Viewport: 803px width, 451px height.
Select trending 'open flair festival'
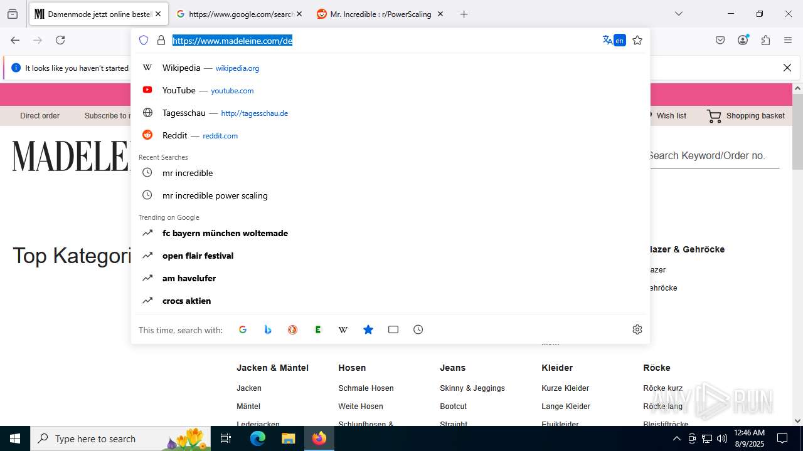click(x=390, y=256)
